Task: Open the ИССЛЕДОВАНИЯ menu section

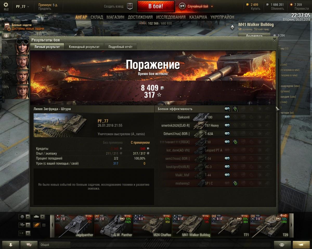Action: coord(171,17)
